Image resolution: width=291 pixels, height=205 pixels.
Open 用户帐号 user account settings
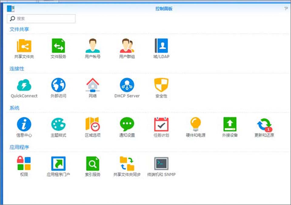coord(92,46)
